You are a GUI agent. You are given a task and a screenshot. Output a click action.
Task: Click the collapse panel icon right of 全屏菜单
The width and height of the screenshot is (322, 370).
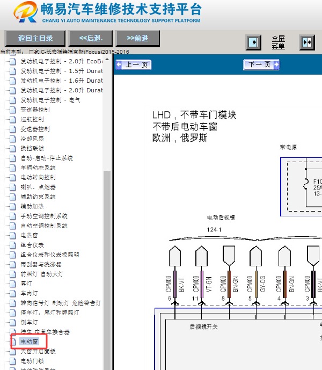pyautogui.click(x=307, y=42)
